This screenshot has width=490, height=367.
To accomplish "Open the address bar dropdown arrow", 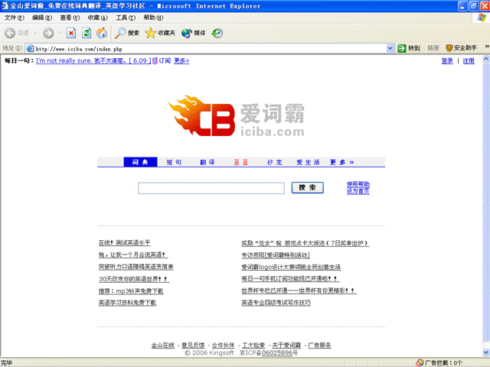I will pyautogui.click(x=390, y=48).
